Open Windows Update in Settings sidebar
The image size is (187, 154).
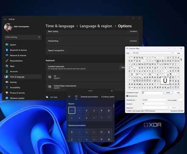23,98
